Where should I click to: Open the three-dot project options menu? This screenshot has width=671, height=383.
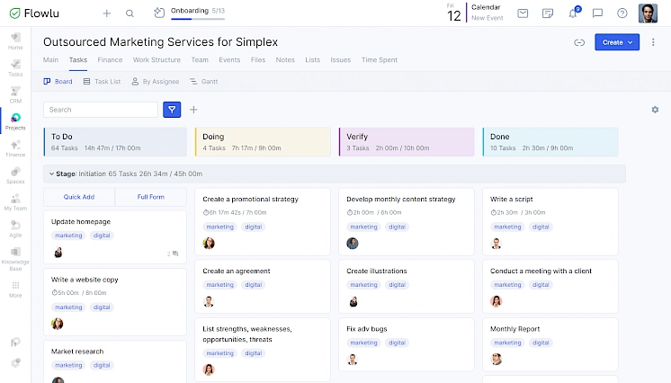(x=652, y=42)
